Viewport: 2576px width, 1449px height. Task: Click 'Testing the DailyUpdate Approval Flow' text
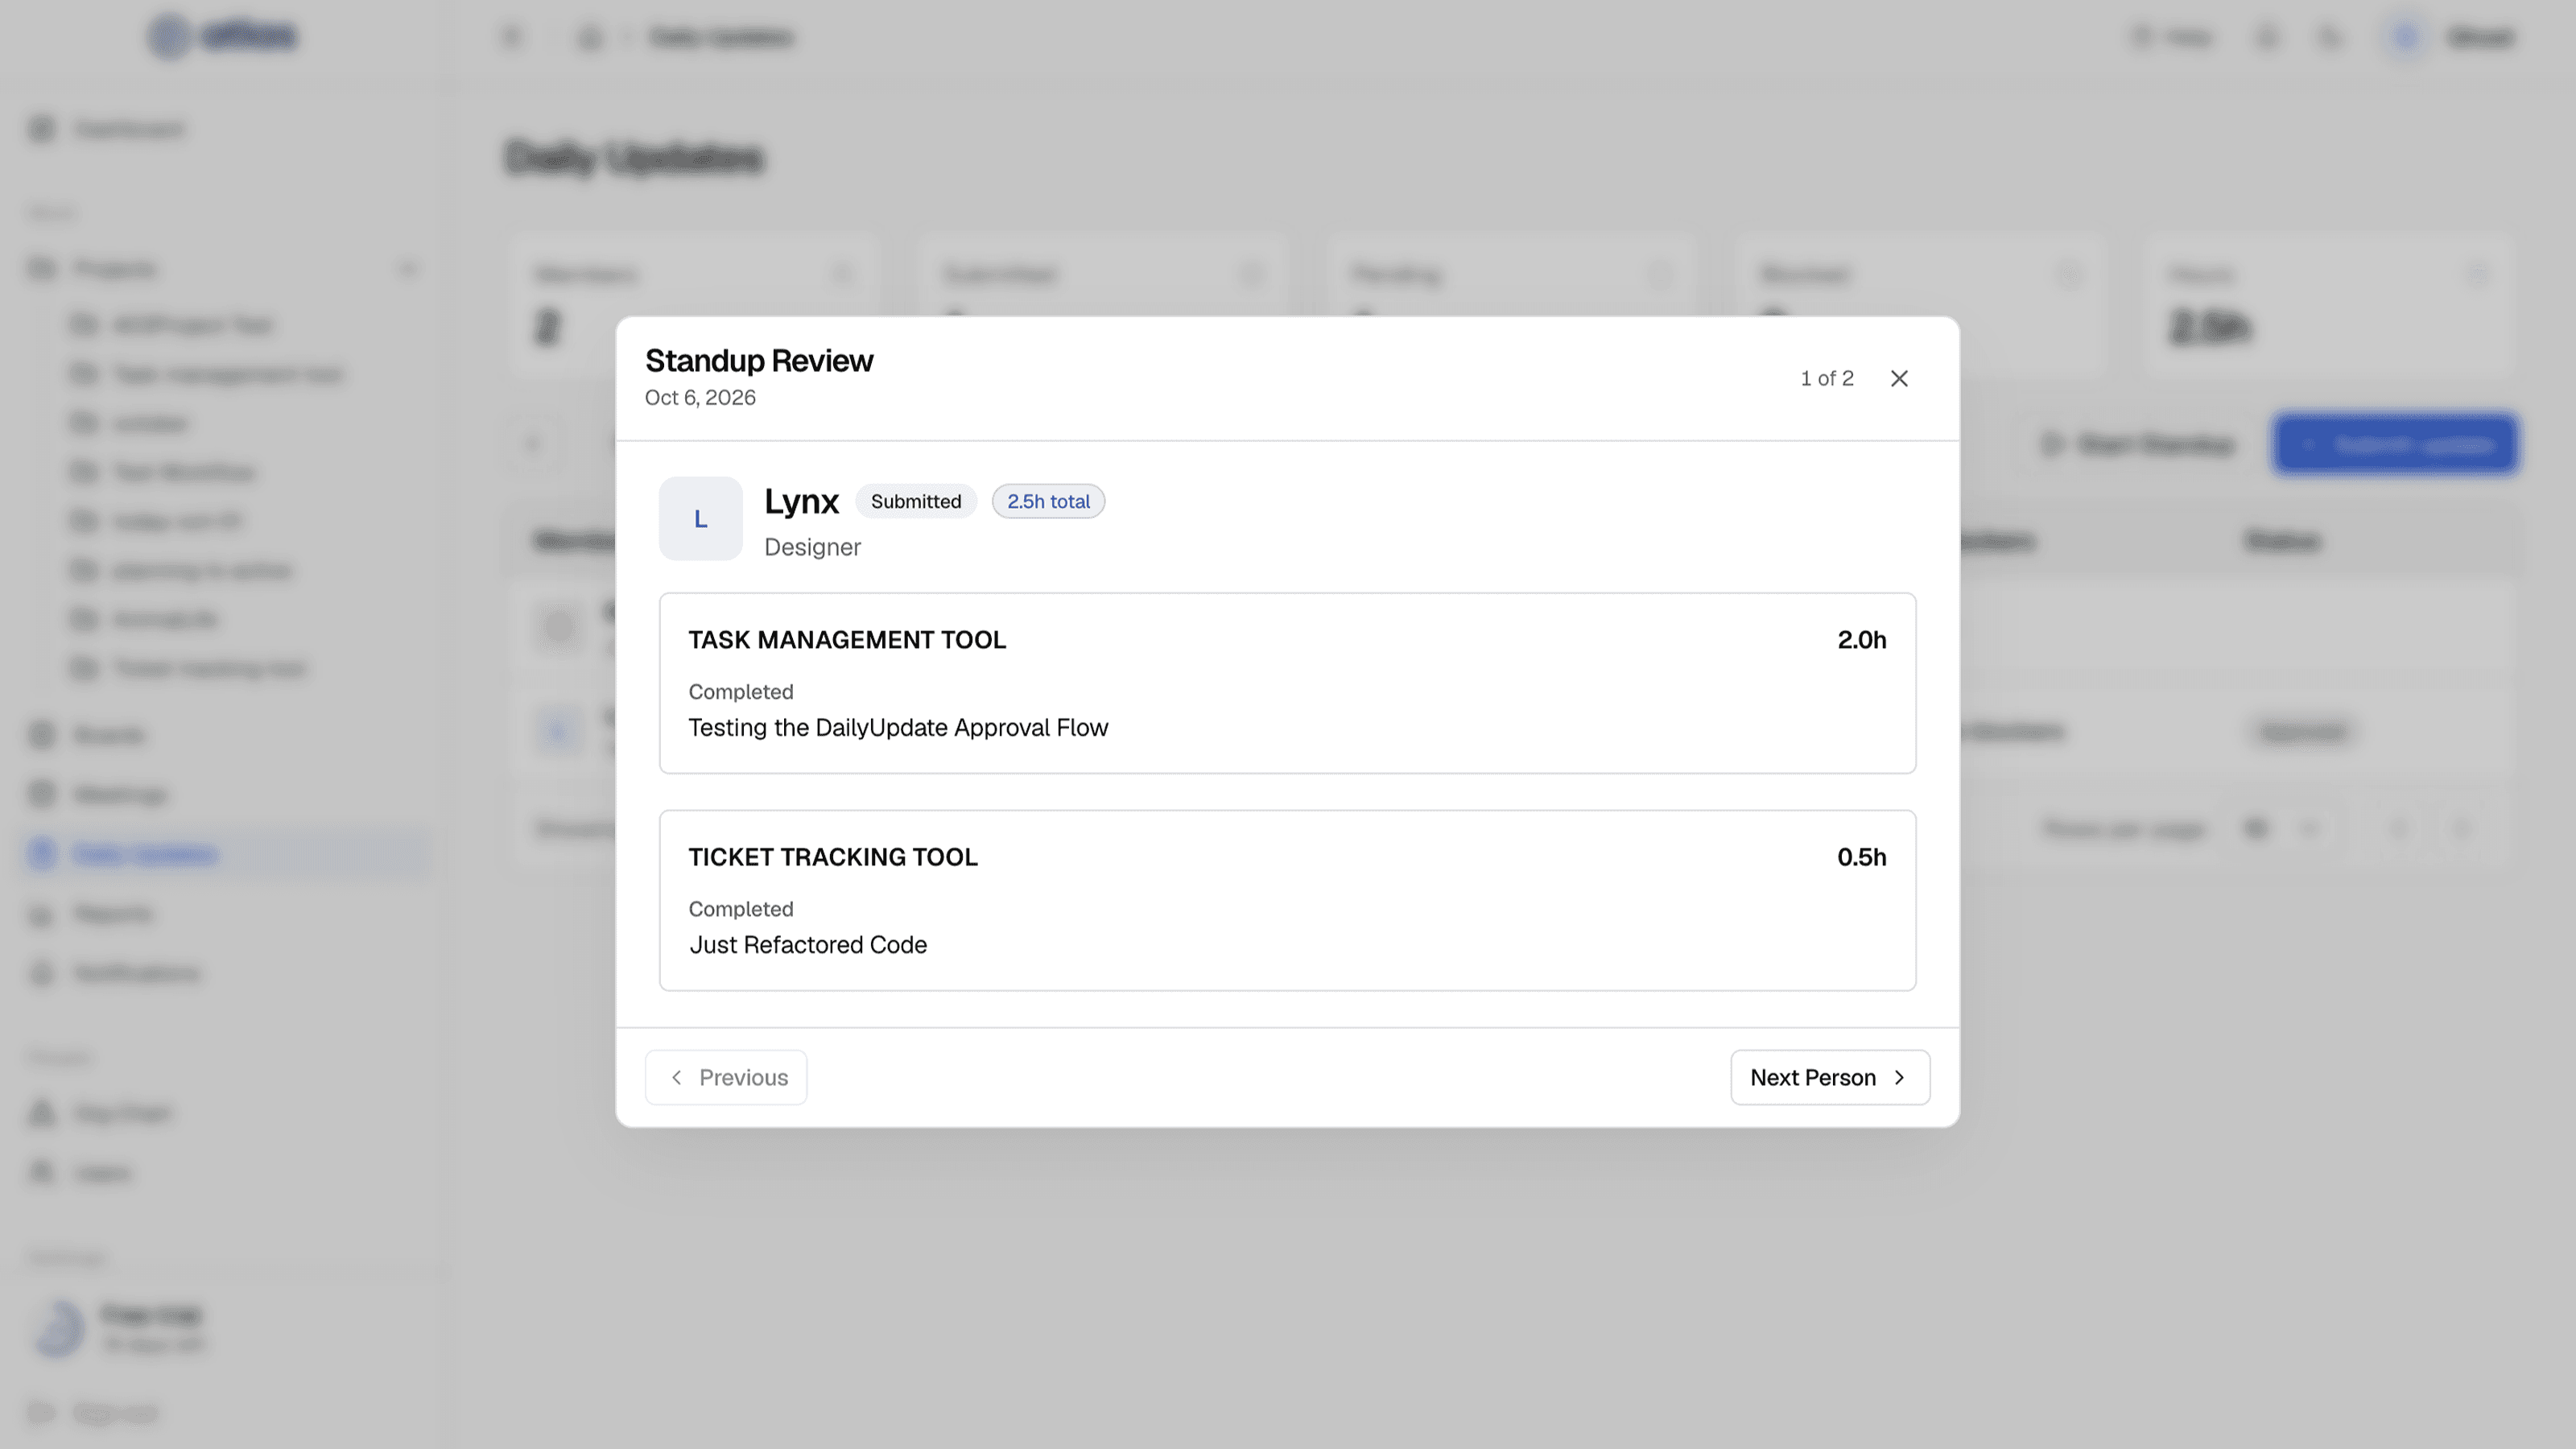coord(898,728)
